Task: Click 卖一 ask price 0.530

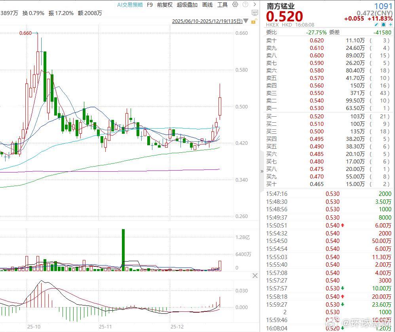Action: 317,108
